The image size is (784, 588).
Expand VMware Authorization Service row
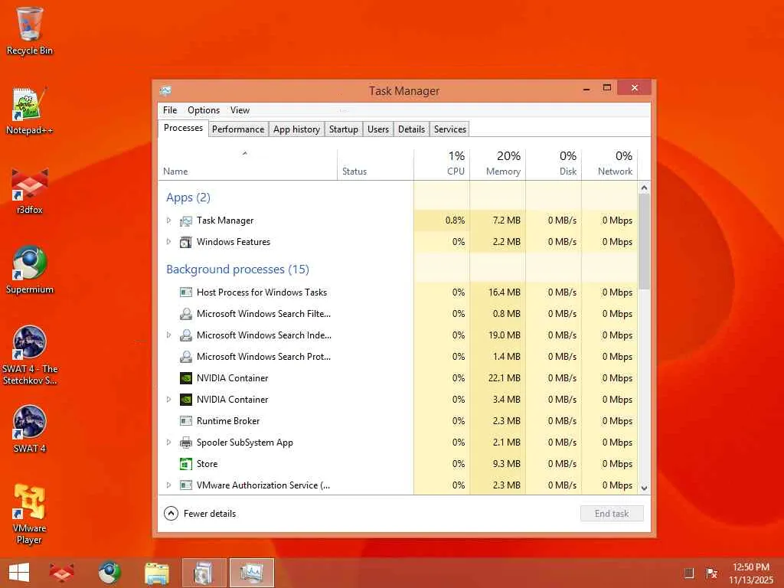pos(168,485)
